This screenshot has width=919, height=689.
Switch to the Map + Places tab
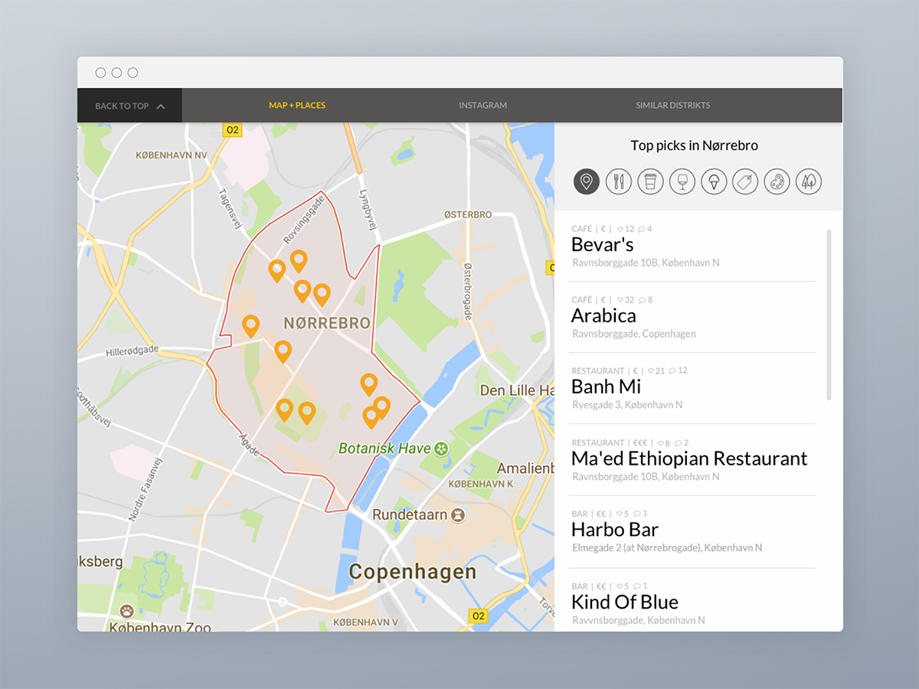click(297, 106)
